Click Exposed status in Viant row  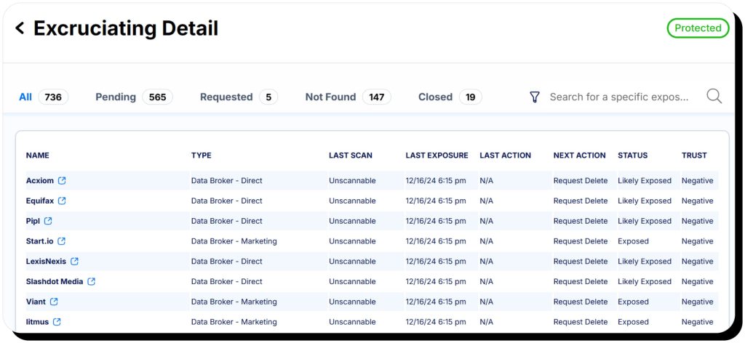(634, 302)
